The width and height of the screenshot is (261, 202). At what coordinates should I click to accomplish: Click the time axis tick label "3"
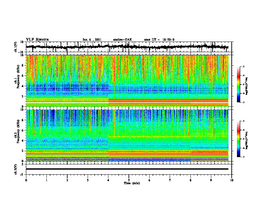pos(88,180)
